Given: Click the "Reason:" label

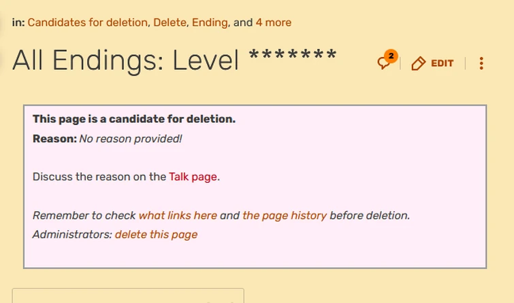Looking at the screenshot, I should pyautogui.click(x=54, y=139).
